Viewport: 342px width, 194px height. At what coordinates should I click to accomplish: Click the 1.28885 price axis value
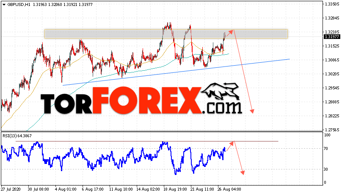[x=332, y=102]
